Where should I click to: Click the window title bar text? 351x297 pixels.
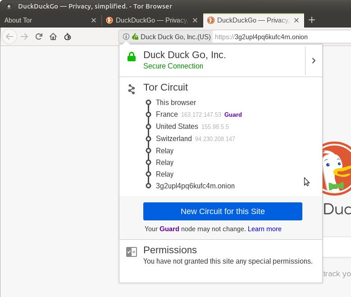pos(95,6)
